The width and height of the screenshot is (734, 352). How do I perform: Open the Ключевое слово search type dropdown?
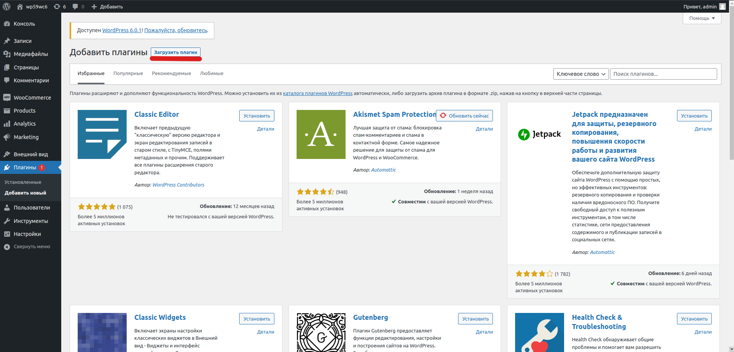[581, 74]
